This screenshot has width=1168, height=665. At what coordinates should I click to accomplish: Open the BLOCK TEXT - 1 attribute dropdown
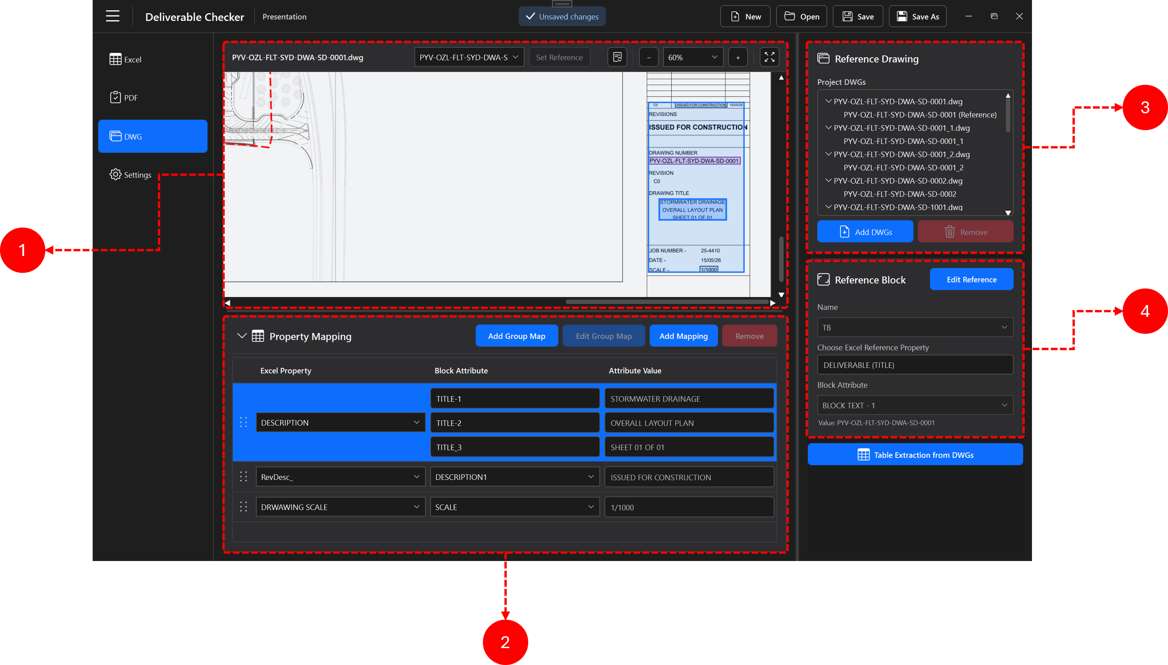(x=915, y=405)
